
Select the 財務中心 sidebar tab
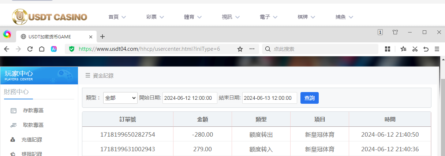(16, 92)
